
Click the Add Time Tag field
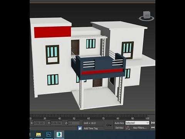pyautogui.click(x=93, y=128)
